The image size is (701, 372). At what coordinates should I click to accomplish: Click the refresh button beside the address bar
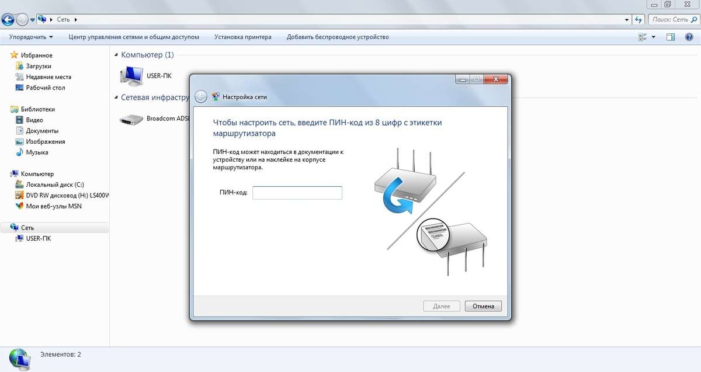(638, 19)
